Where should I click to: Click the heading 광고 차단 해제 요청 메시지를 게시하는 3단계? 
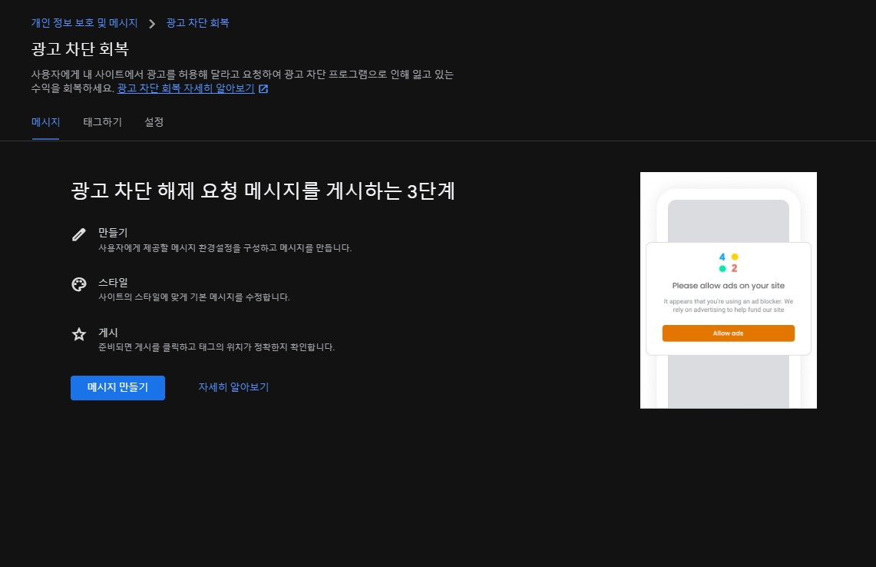(x=263, y=191)
